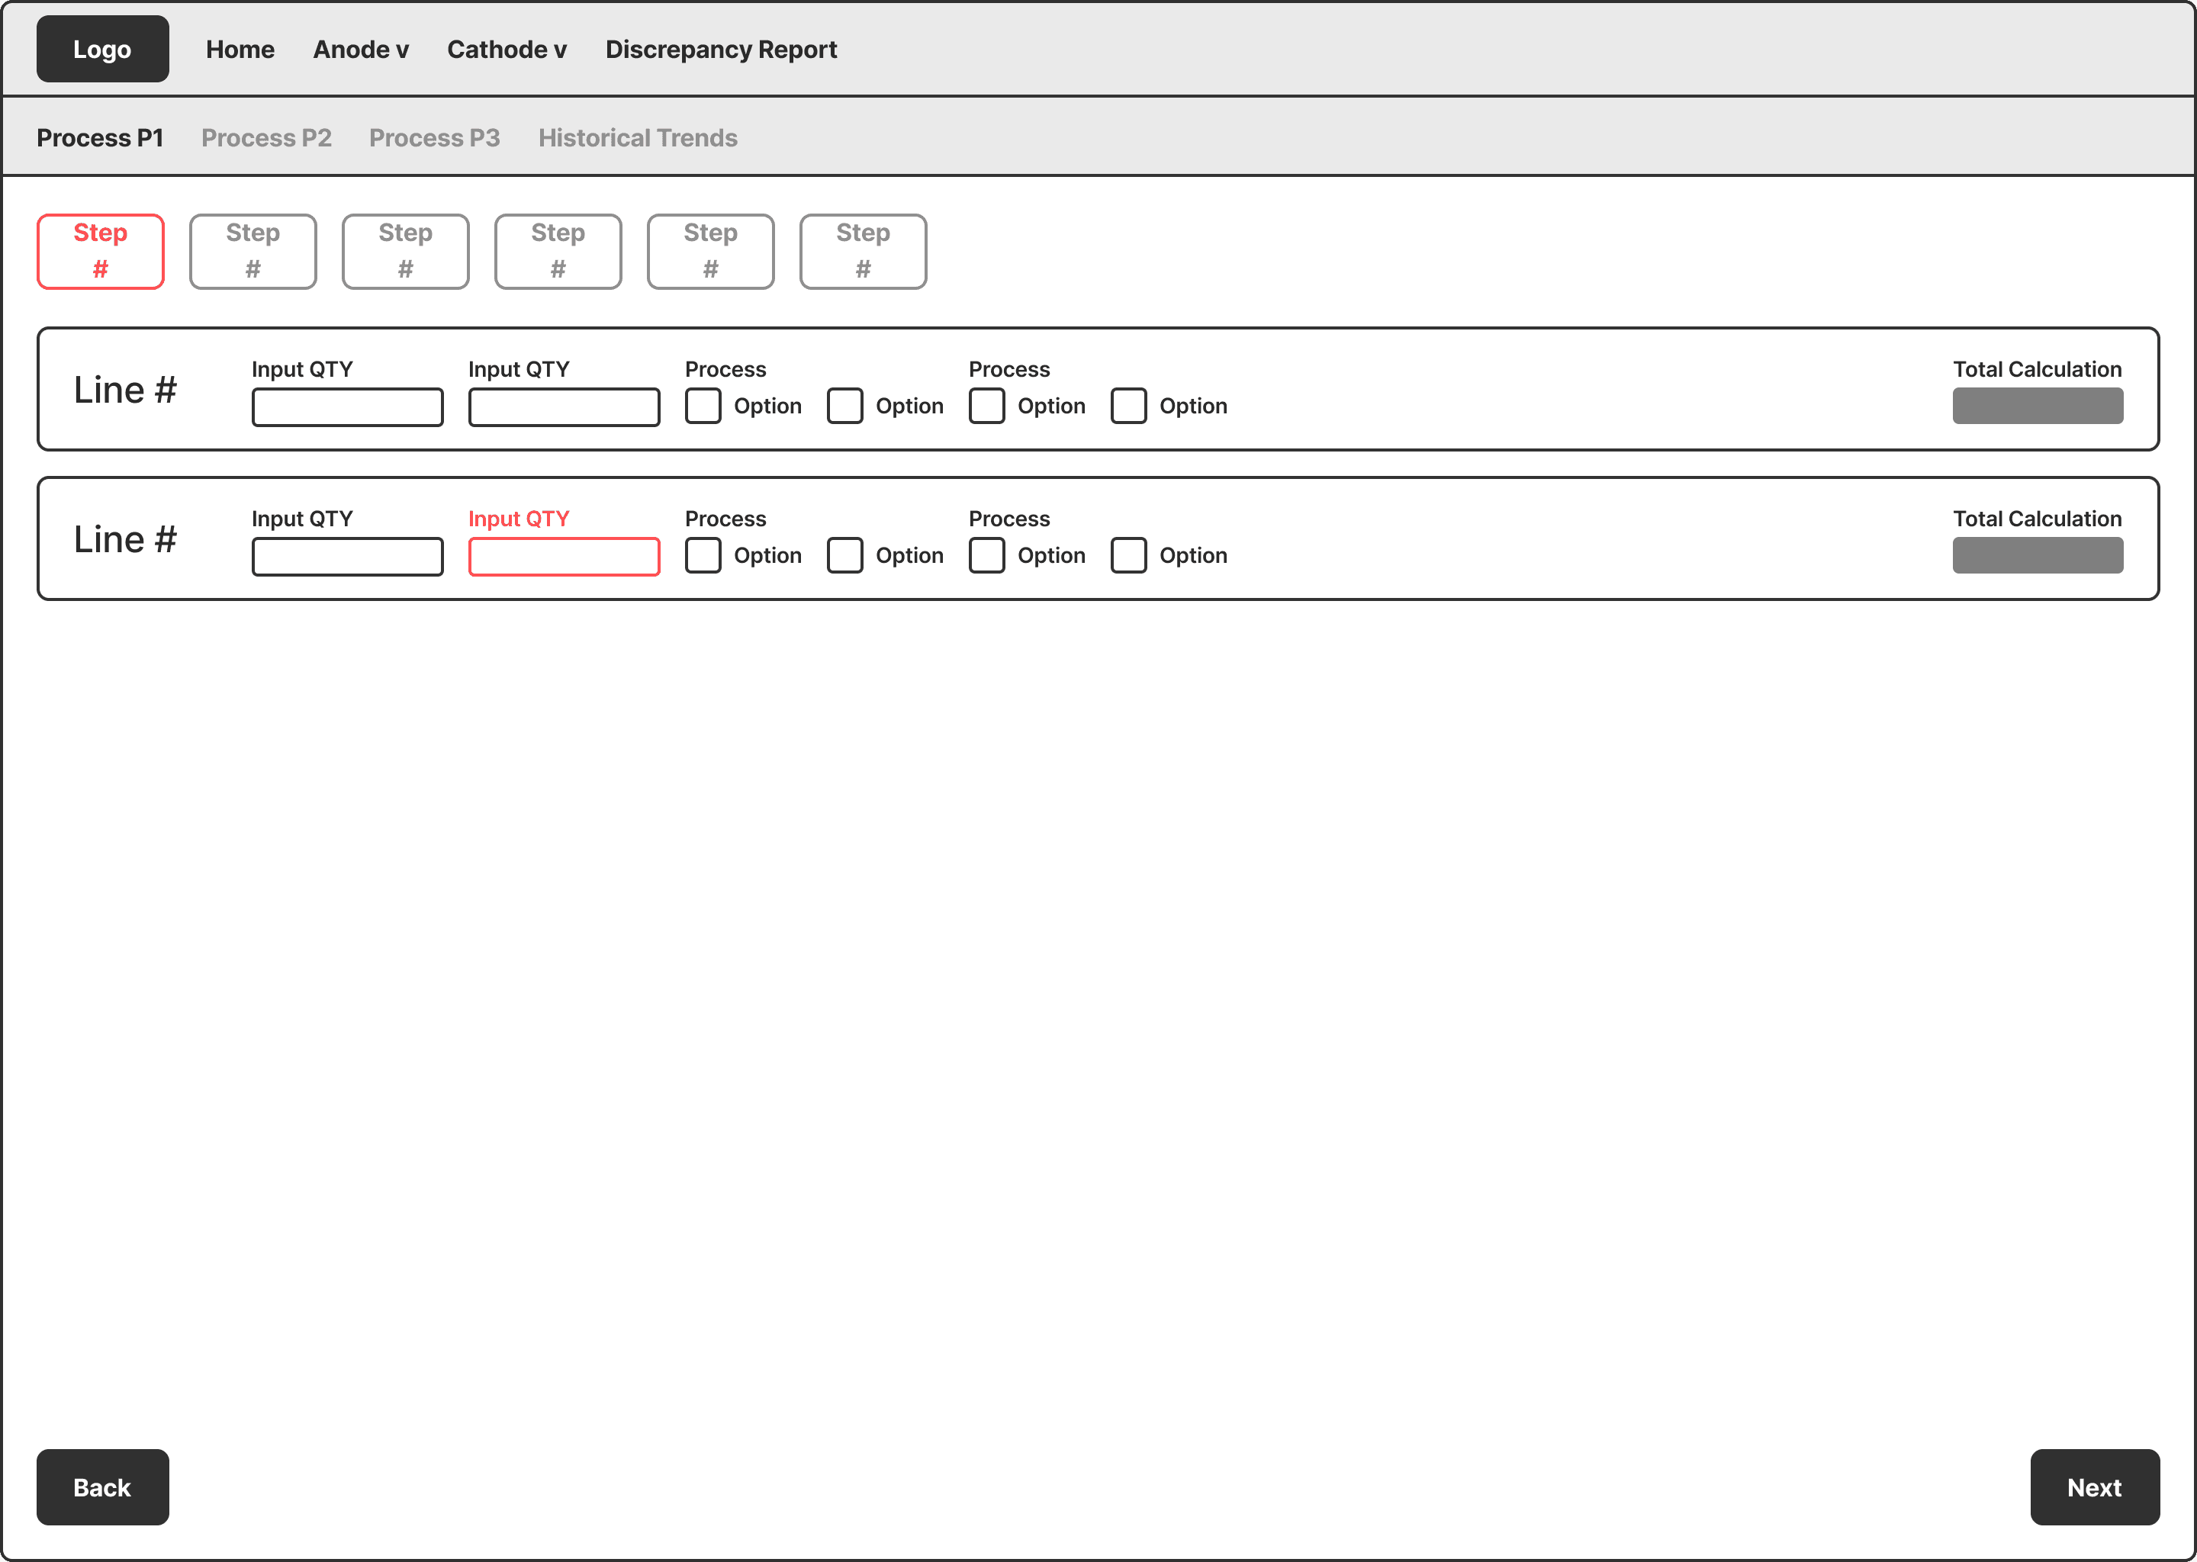Enable the first Process Option in Line 1
This screenshot has width=2197, height=1562.
[703, 405]
